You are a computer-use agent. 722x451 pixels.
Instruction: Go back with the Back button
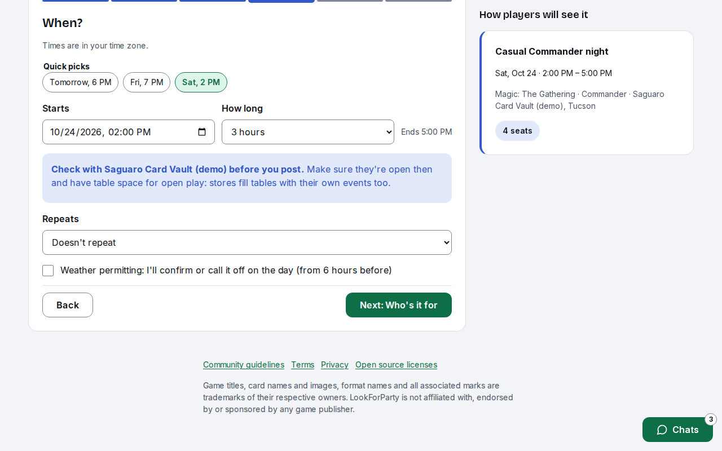[x=68, y=305]
